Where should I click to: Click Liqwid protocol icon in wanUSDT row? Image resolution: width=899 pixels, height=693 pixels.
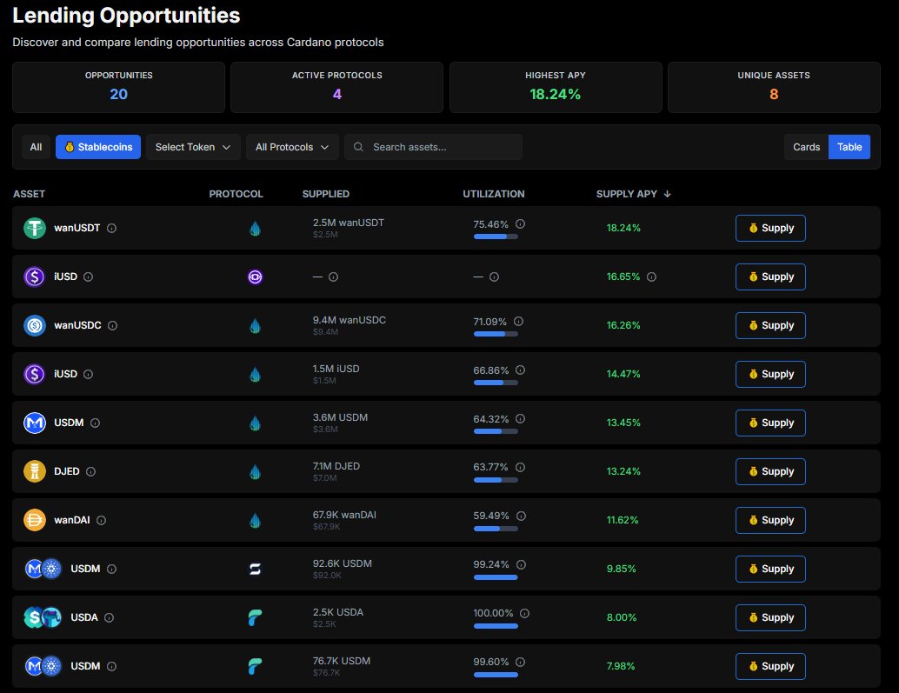click(x=255, y=228)
